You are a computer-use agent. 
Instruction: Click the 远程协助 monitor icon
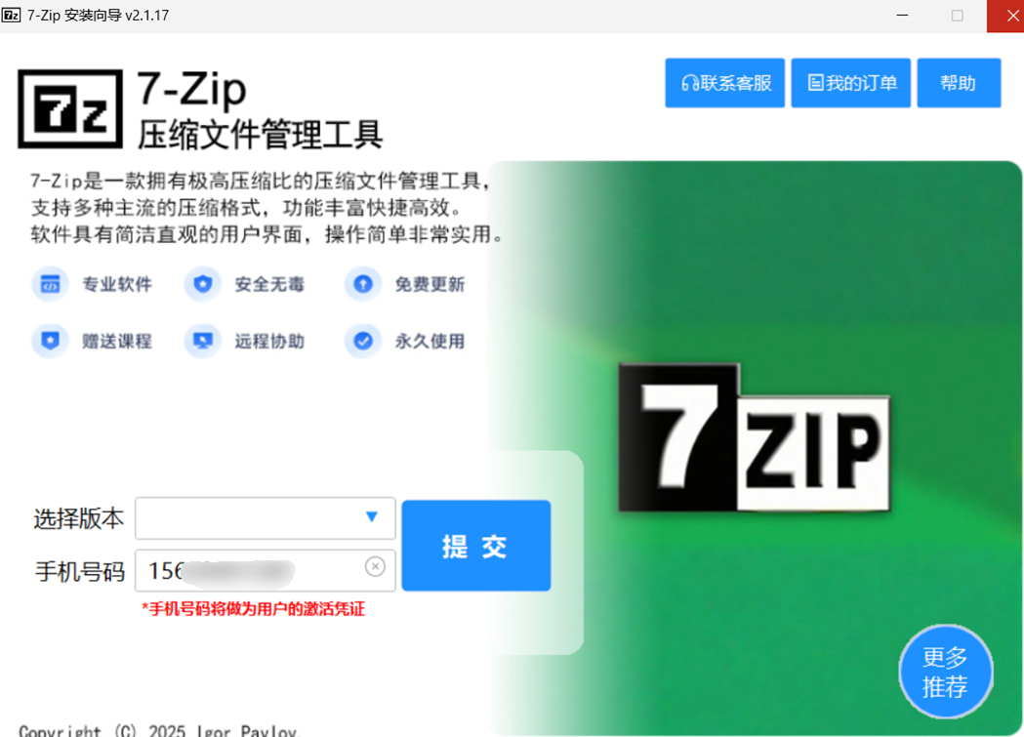click(x=203, y=341)
